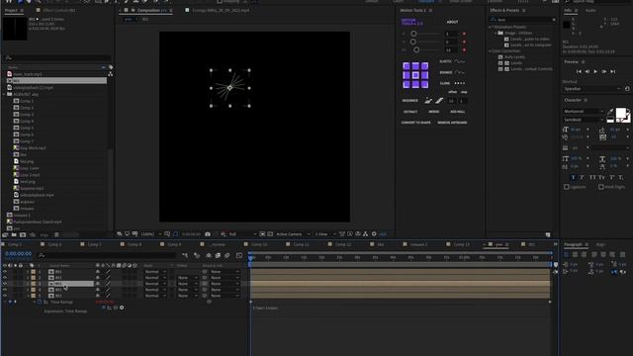Collapse the Animation Presets group
Image resolution: width=633 pixels, height=356 pixels.
491,27
